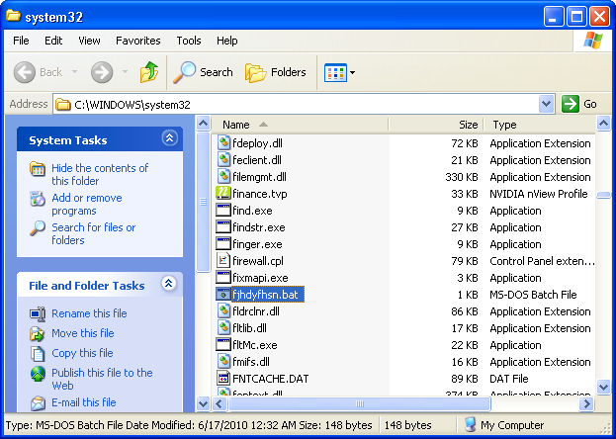
Task: Click the address path C:\WINDOWS\system32
Action: coord(132,105)
